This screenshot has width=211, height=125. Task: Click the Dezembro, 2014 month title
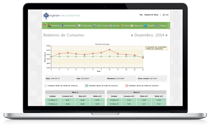[x=149, y=35]
